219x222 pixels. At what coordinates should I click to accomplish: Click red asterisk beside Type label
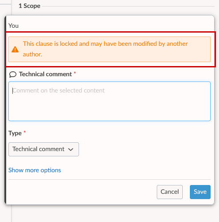[25, 132]
